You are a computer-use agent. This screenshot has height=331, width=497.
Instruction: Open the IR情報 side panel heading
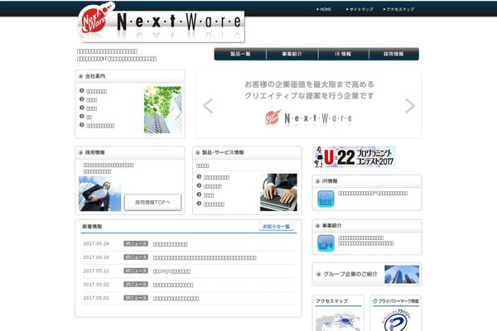coord(330,181)
